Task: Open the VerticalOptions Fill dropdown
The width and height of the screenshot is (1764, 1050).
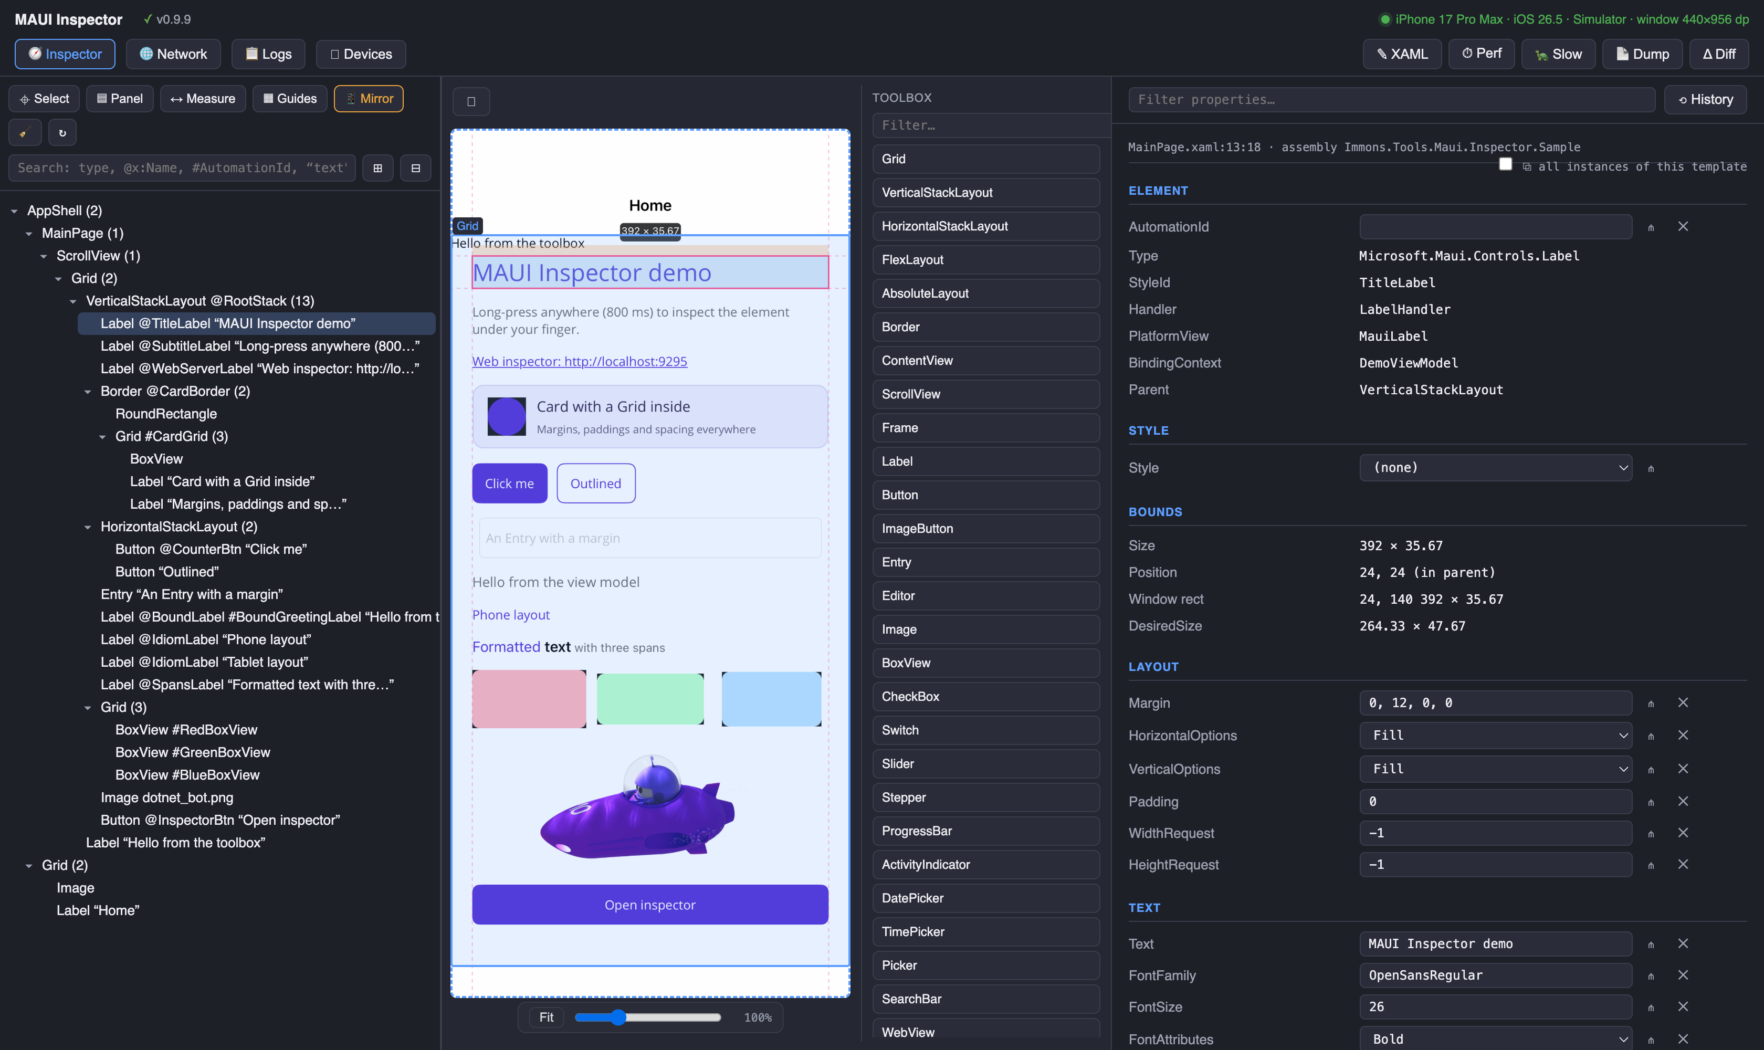Action: 1496,769
